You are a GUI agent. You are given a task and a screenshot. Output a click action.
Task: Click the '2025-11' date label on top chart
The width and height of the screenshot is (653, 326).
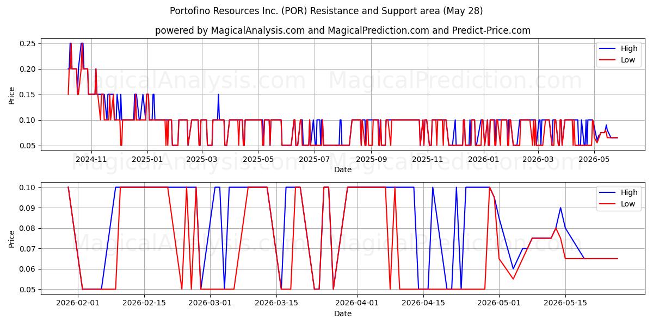pos(428,159)
